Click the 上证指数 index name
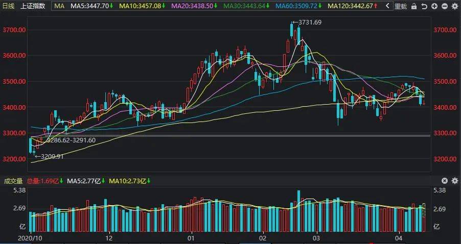The image size is (461, 244). click(x=33, y=7)
